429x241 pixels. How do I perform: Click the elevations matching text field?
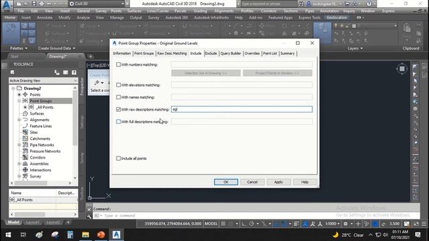click(x=241, y=85)
